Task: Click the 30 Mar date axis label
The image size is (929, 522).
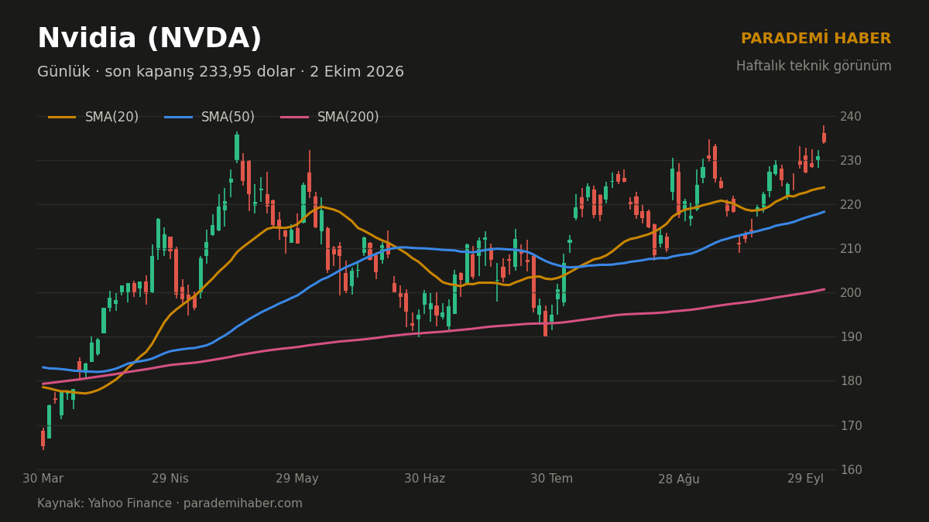Action: tap(43, 479)
